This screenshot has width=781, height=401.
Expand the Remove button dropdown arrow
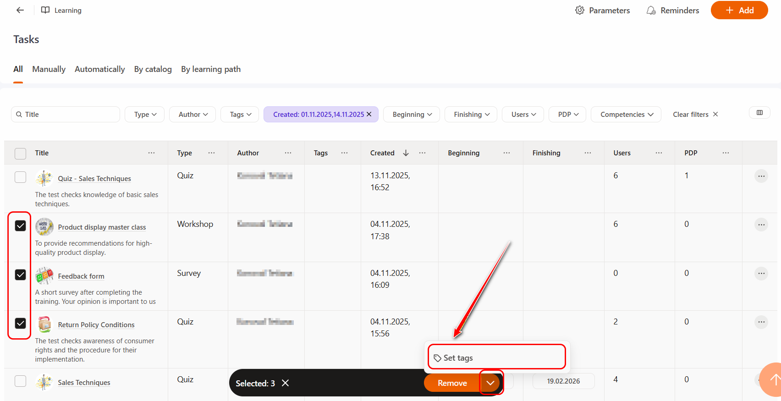(491, 383)
